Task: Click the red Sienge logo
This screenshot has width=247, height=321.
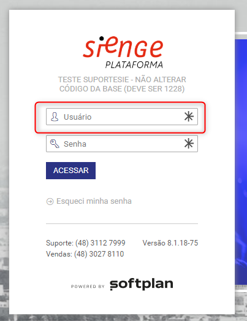Action: 123,47
